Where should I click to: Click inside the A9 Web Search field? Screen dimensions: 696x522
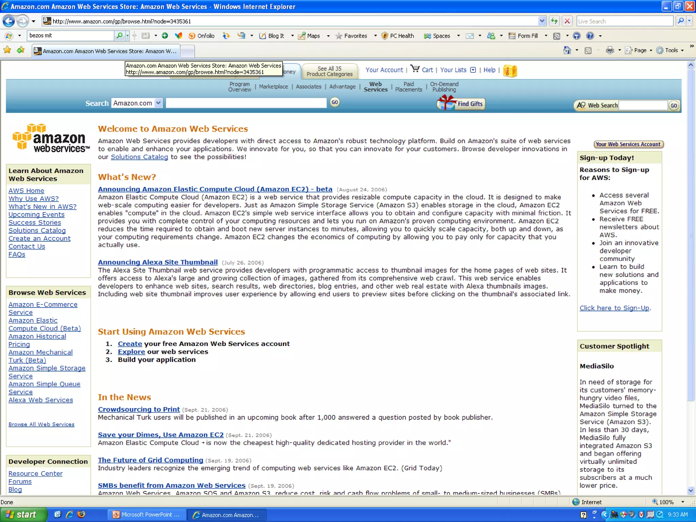(x=643, y=105)
